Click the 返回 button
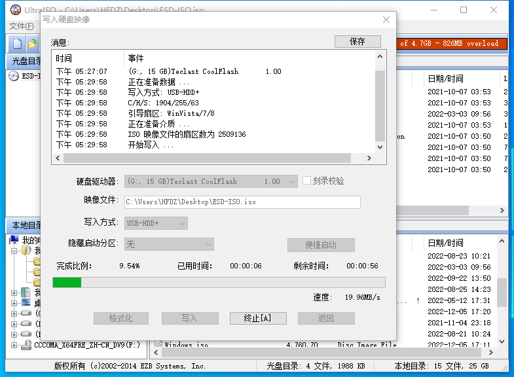Image resolution: width=514 pixels, height=377 pixels. [326, 318]
